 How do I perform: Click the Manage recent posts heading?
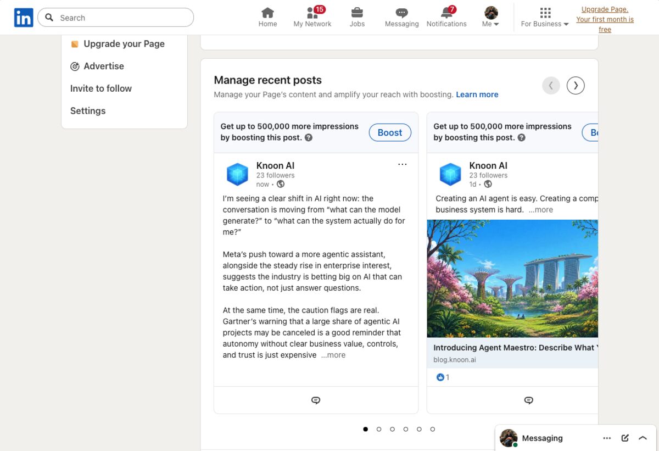(267, 80)
